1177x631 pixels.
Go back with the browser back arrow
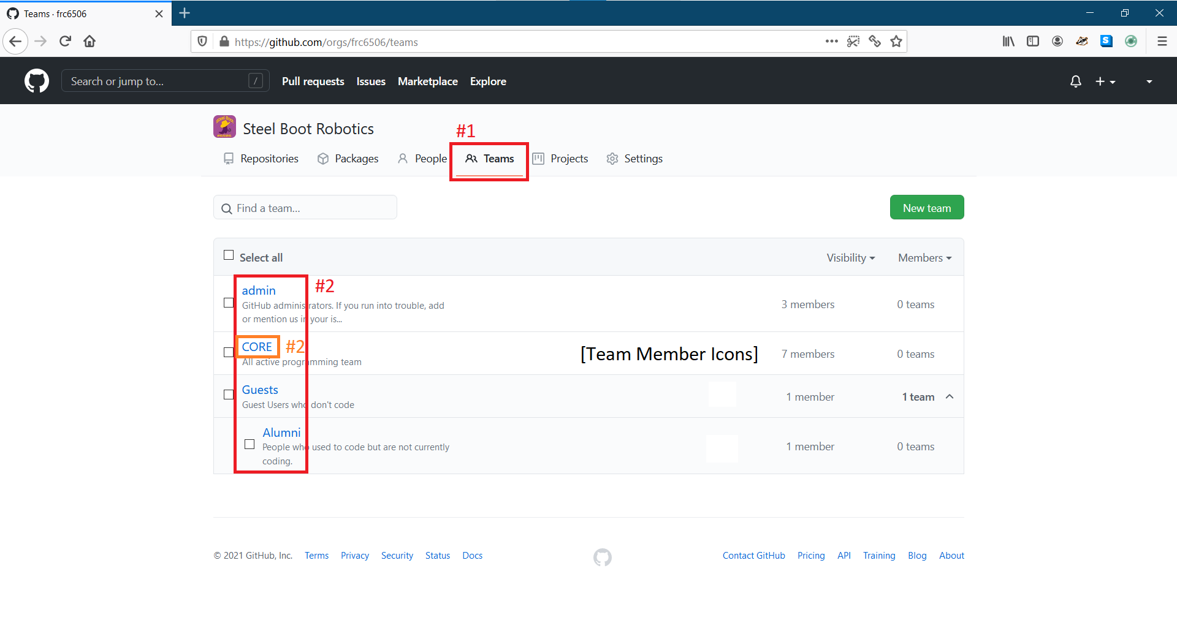coord(15,42)
